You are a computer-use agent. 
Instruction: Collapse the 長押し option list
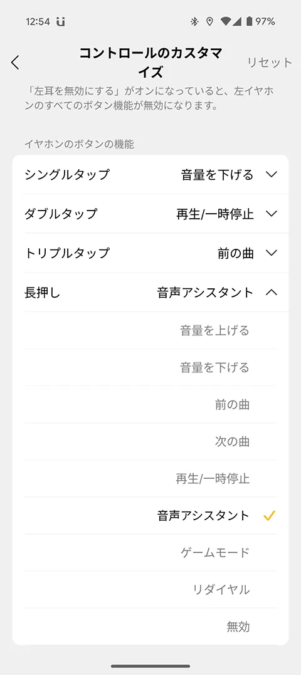tap(272, 292)
